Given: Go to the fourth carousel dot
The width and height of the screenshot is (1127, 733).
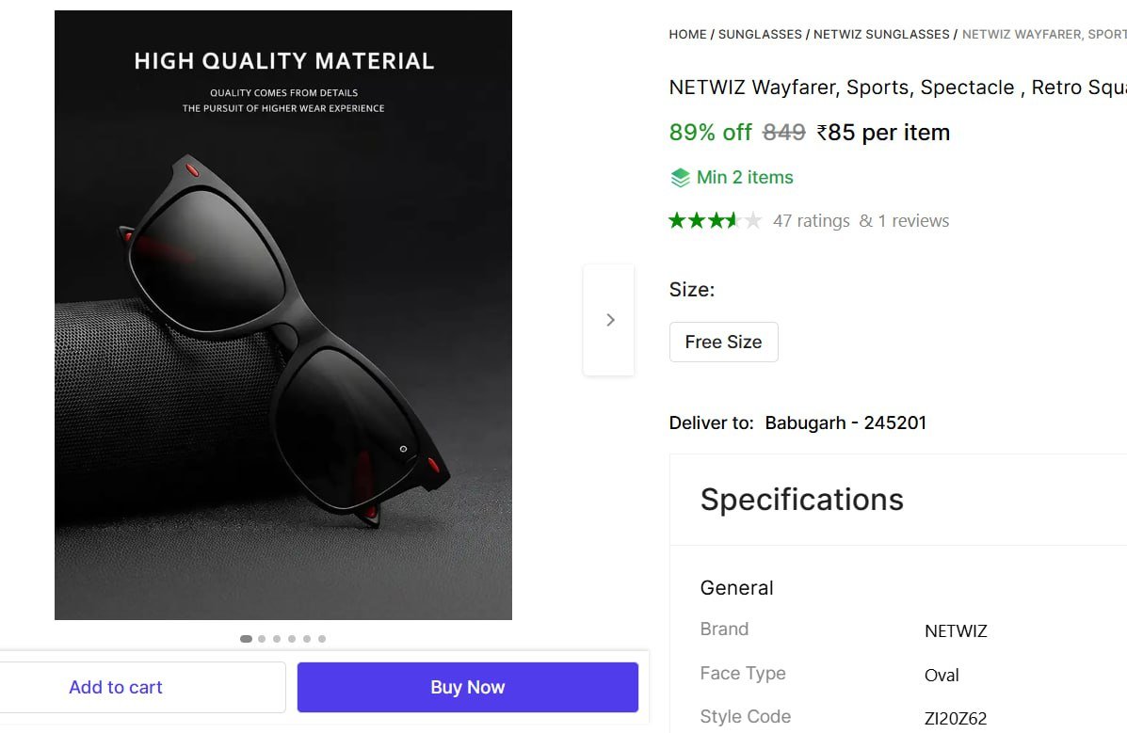Looking at the screenshot, I should click(292, 639).
